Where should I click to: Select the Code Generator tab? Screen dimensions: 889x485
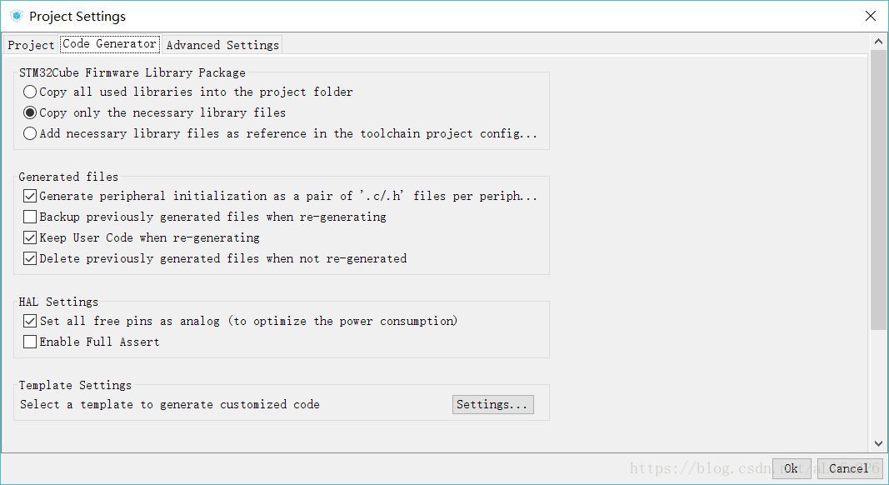click(x=109, y=44)
